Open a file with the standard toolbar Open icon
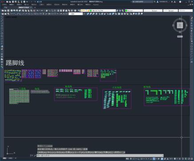 (x=5, y=11)
